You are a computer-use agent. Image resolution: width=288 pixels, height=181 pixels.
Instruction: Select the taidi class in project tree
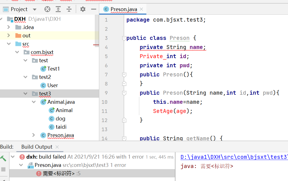pos(61,127)
